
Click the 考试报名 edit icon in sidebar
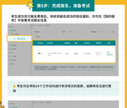(x=10, y=30)
